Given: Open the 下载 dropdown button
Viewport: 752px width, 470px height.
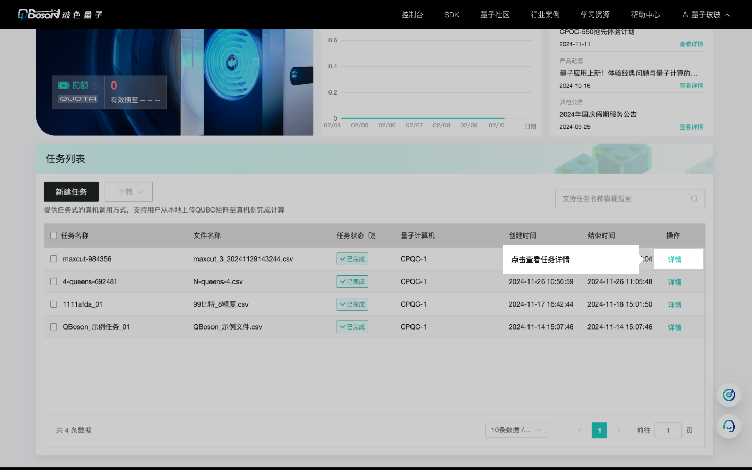Looking at the screenshot, I should point(129,192).
